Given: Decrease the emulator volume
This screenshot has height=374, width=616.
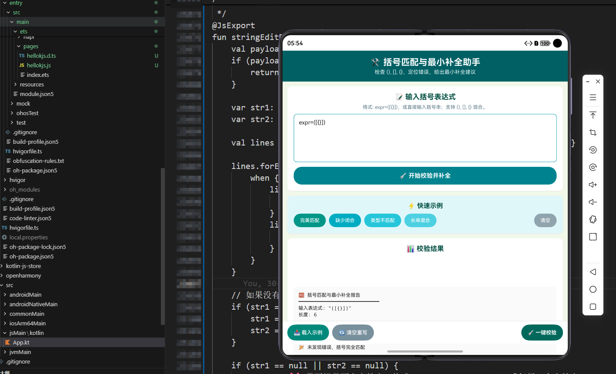Looking at the screenshot, I should pyautogui.click(x=593, y=202).
